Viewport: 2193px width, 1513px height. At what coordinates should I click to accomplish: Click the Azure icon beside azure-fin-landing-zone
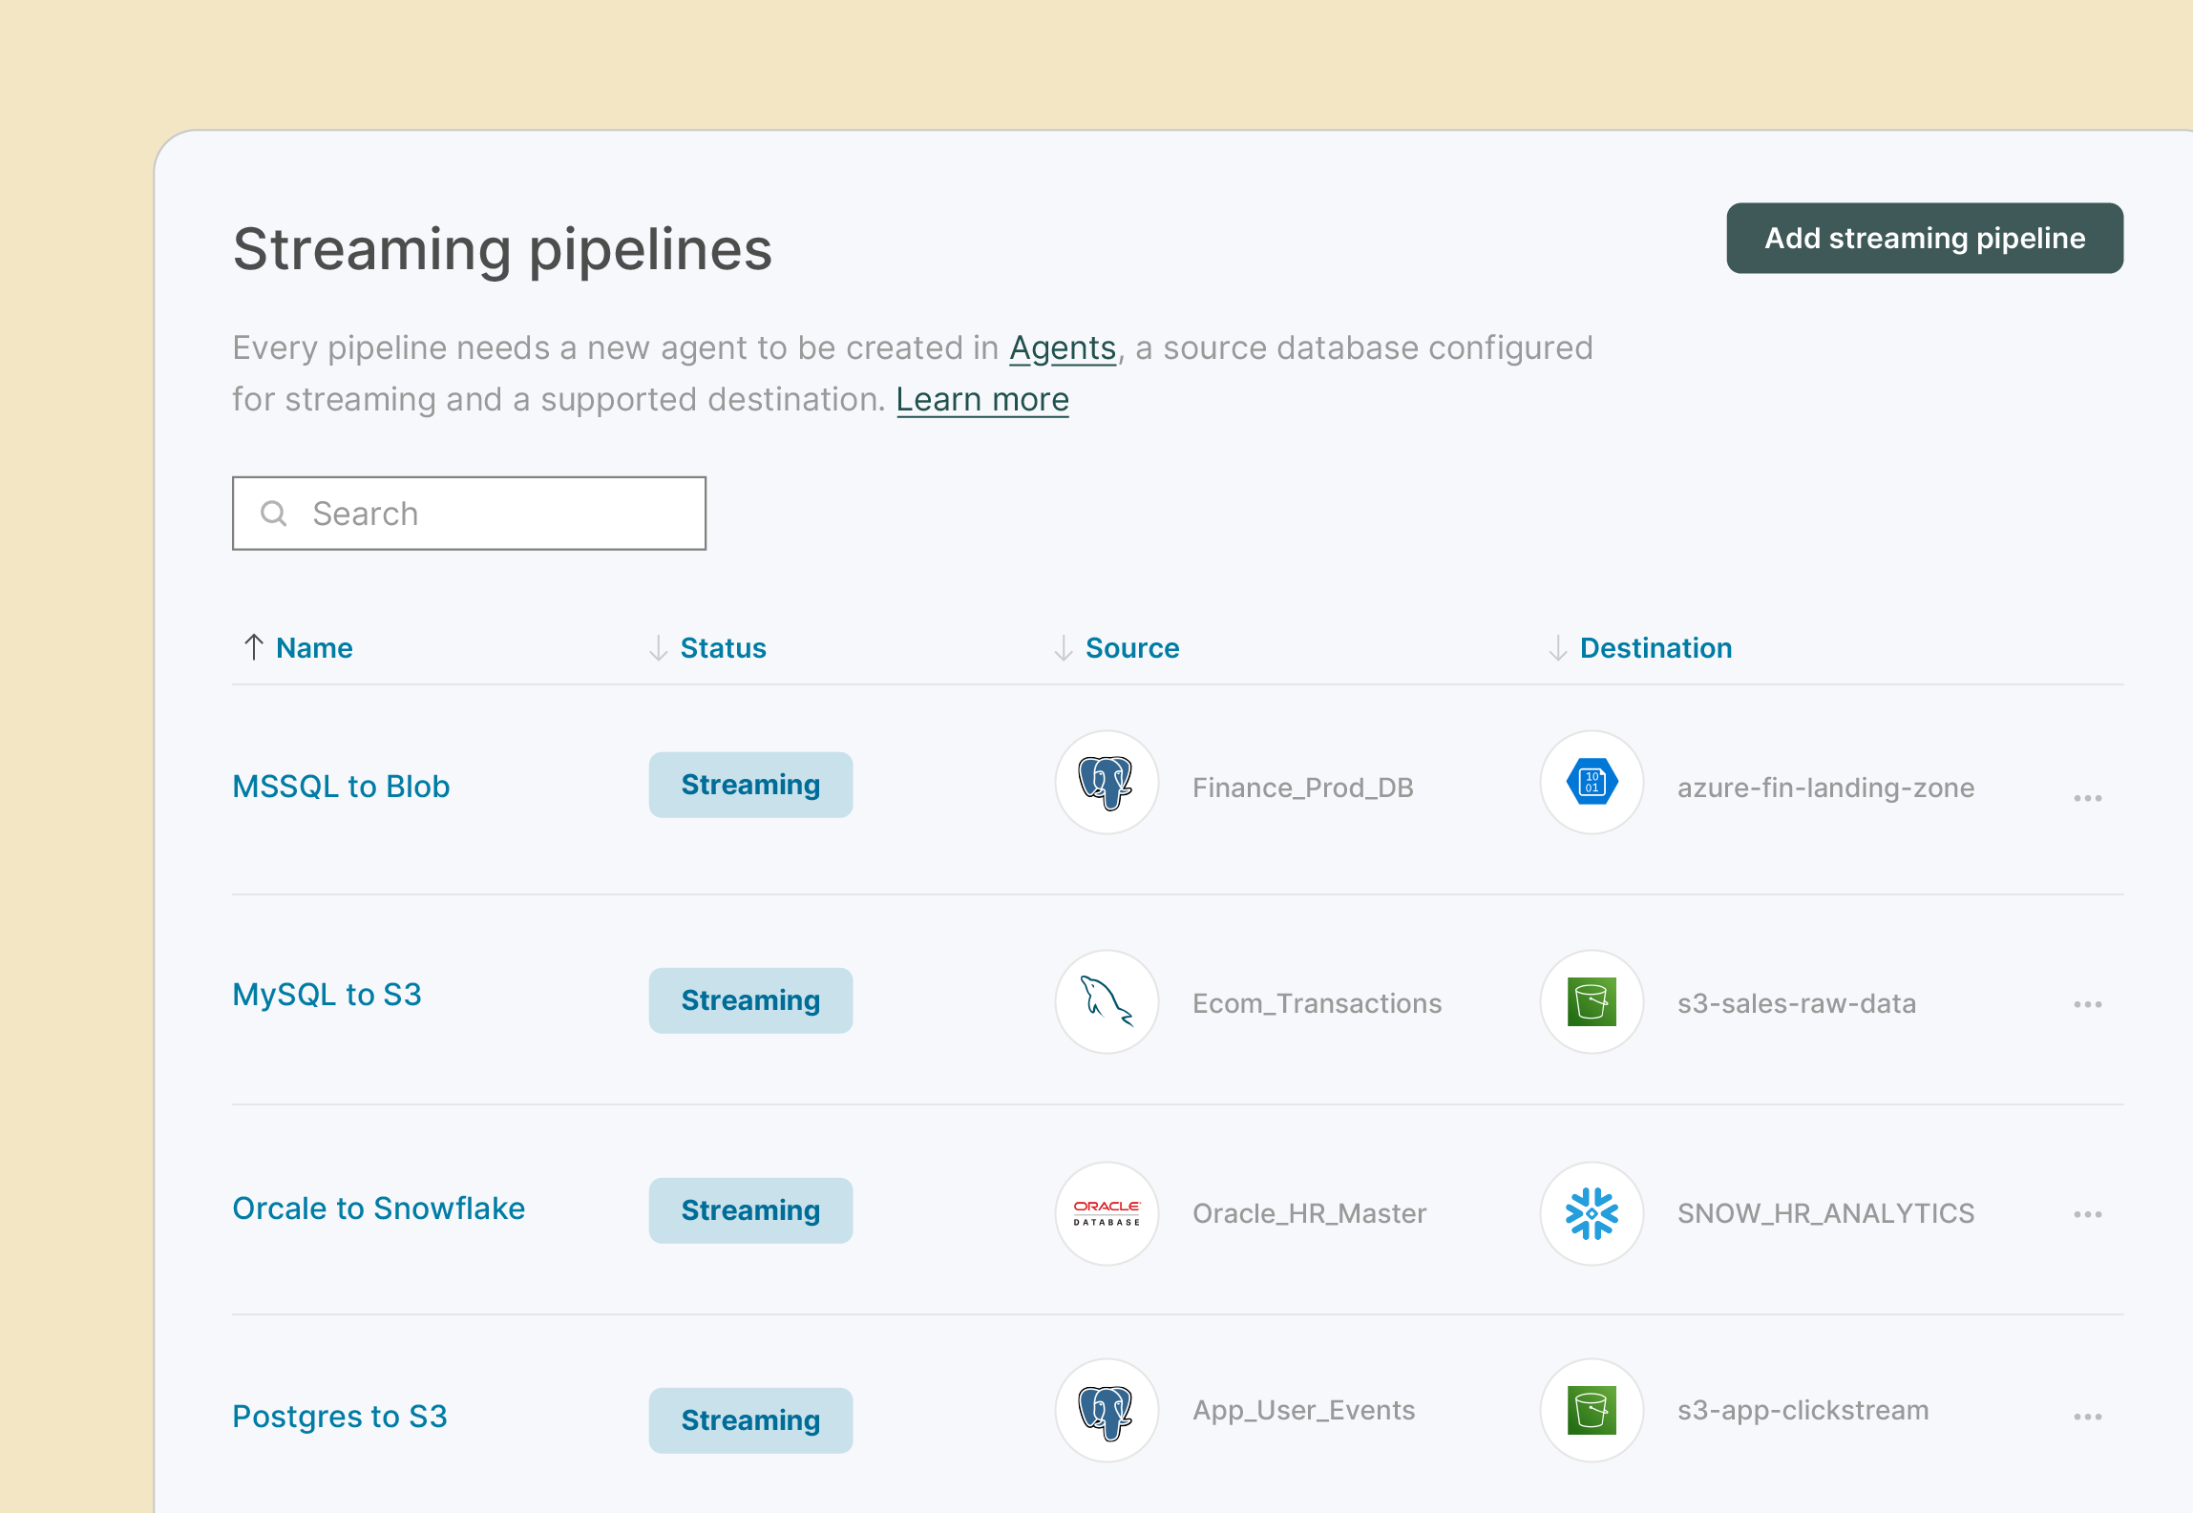pyautogui.click(x=1592, y=785)
